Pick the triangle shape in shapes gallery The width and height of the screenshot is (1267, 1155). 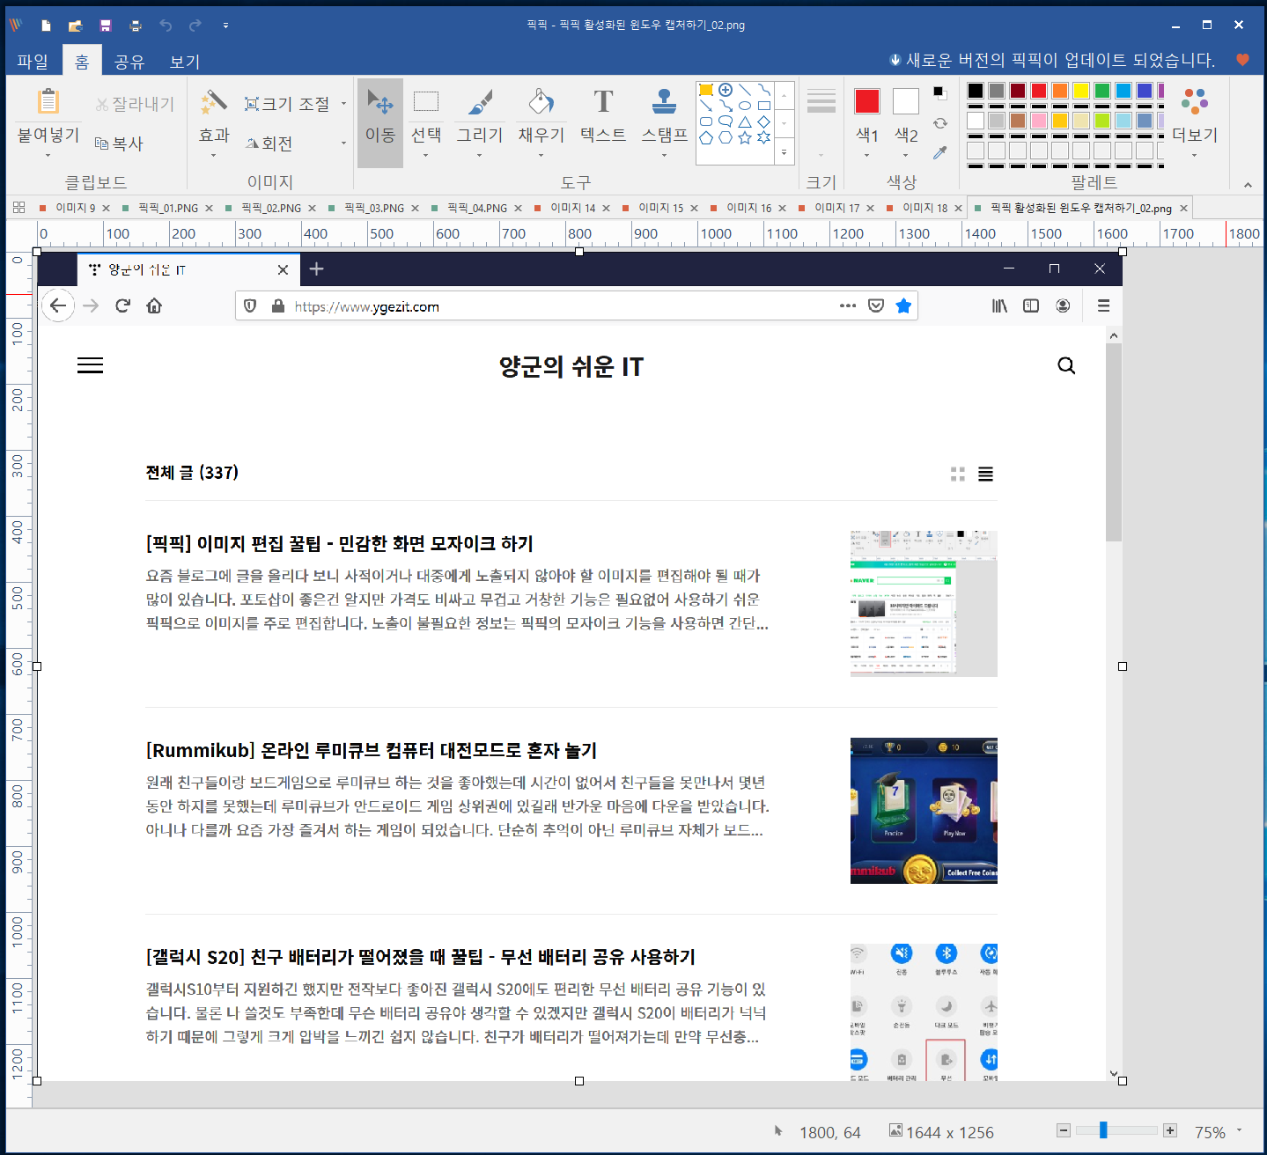pos(745,121)
